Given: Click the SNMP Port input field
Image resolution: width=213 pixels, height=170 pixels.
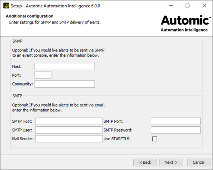Looking at the screenshot, I should point(43,75).
